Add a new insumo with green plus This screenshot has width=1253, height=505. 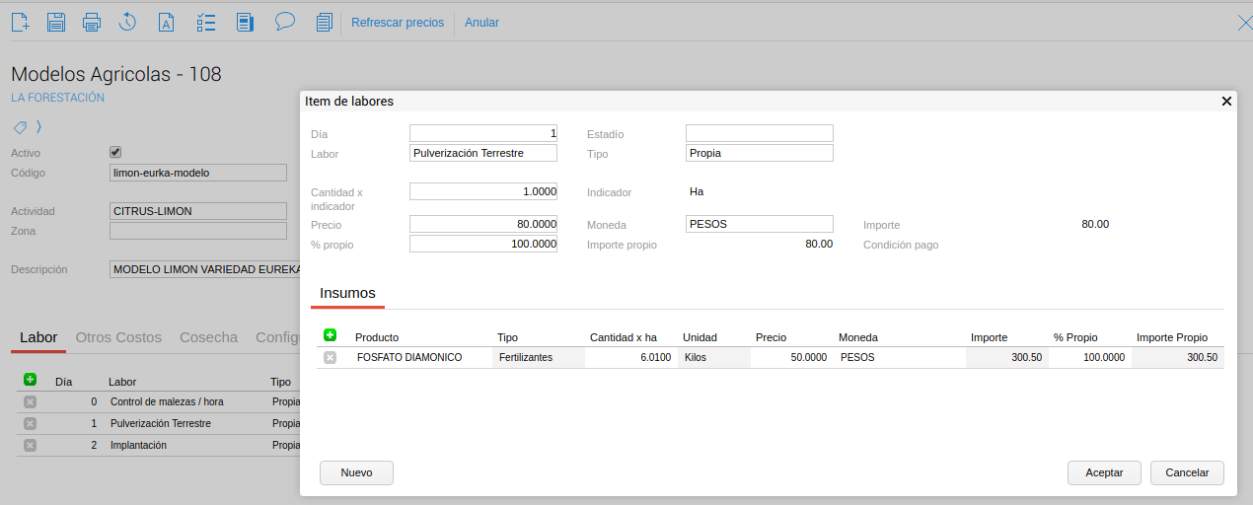click(331, 335)
